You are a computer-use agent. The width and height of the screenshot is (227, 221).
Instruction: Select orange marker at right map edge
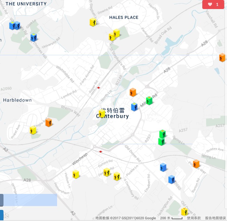point(222,57)
